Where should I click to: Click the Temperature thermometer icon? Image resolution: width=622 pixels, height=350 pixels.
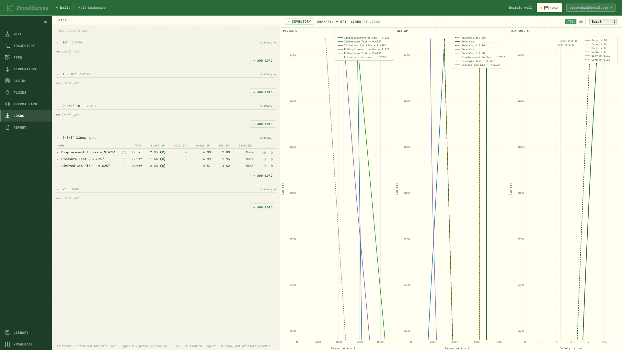point(7,69)
